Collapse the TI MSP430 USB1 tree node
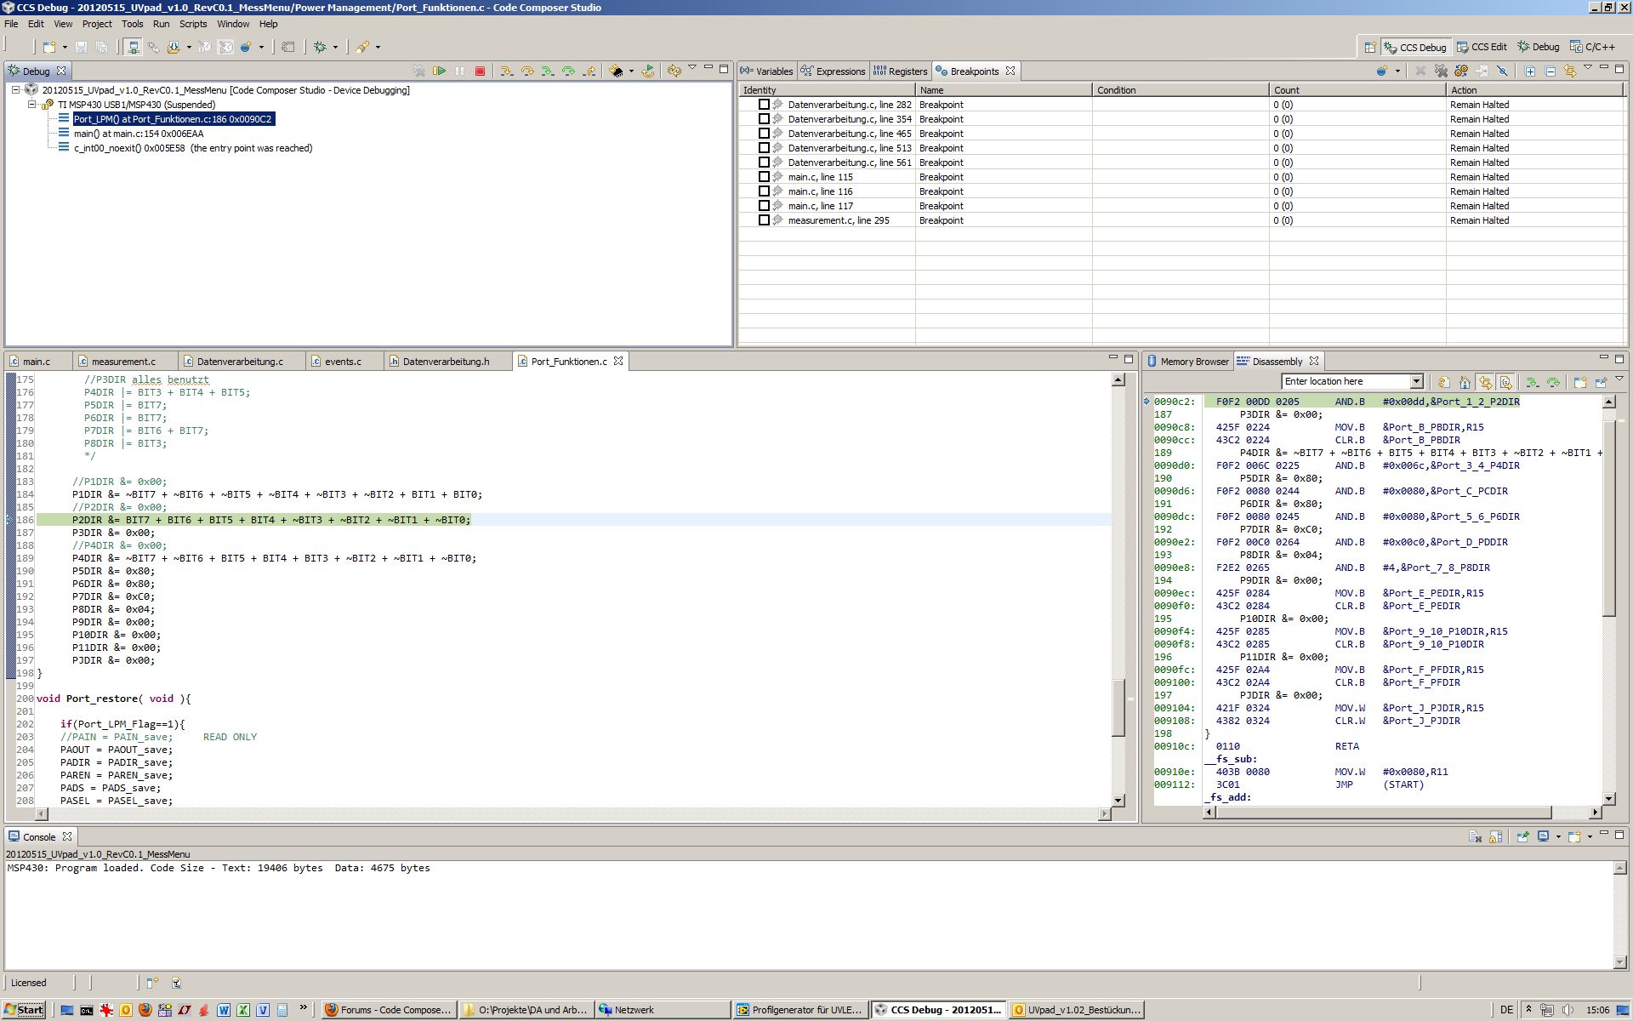This screenshot has height=1021, width=1633. point(32,105)
